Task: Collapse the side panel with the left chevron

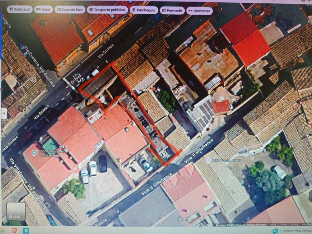Action: pos(4,113)
